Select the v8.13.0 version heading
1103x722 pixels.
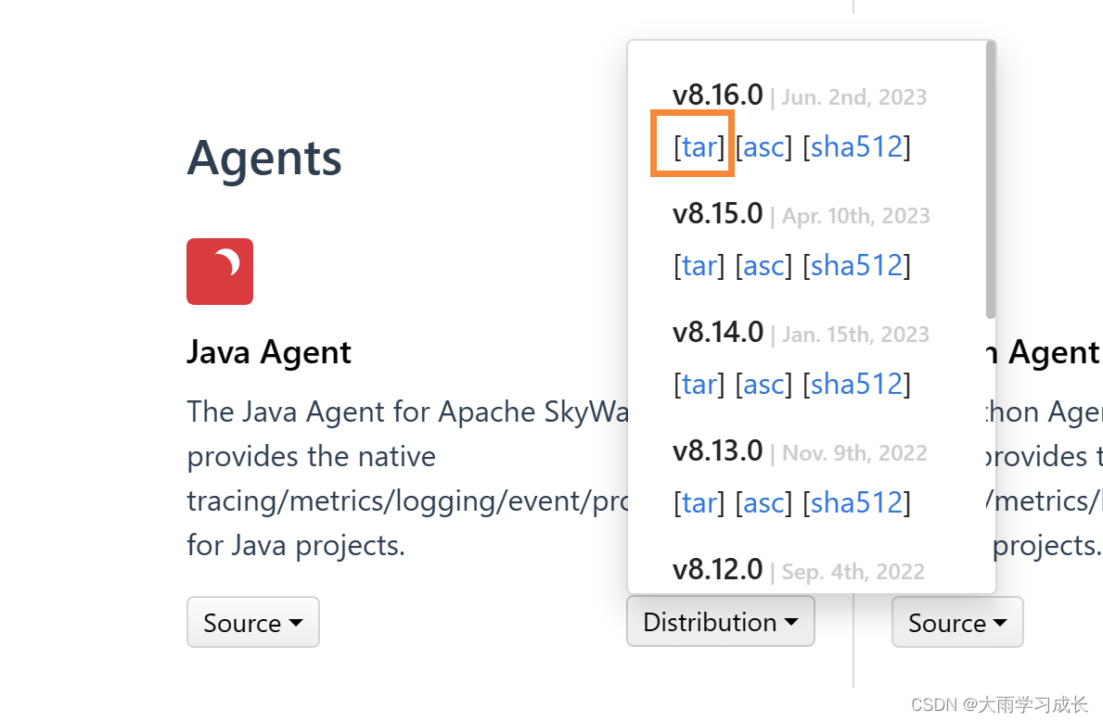tap(717, 451)
